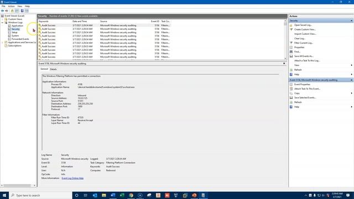Expand the Custom Views tree node
The image size is (354, 199).
pyautogui.click(x=2, y=19)
